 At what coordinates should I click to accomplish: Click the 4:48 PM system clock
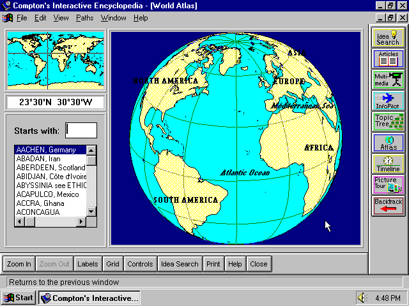tap(388, 298)
